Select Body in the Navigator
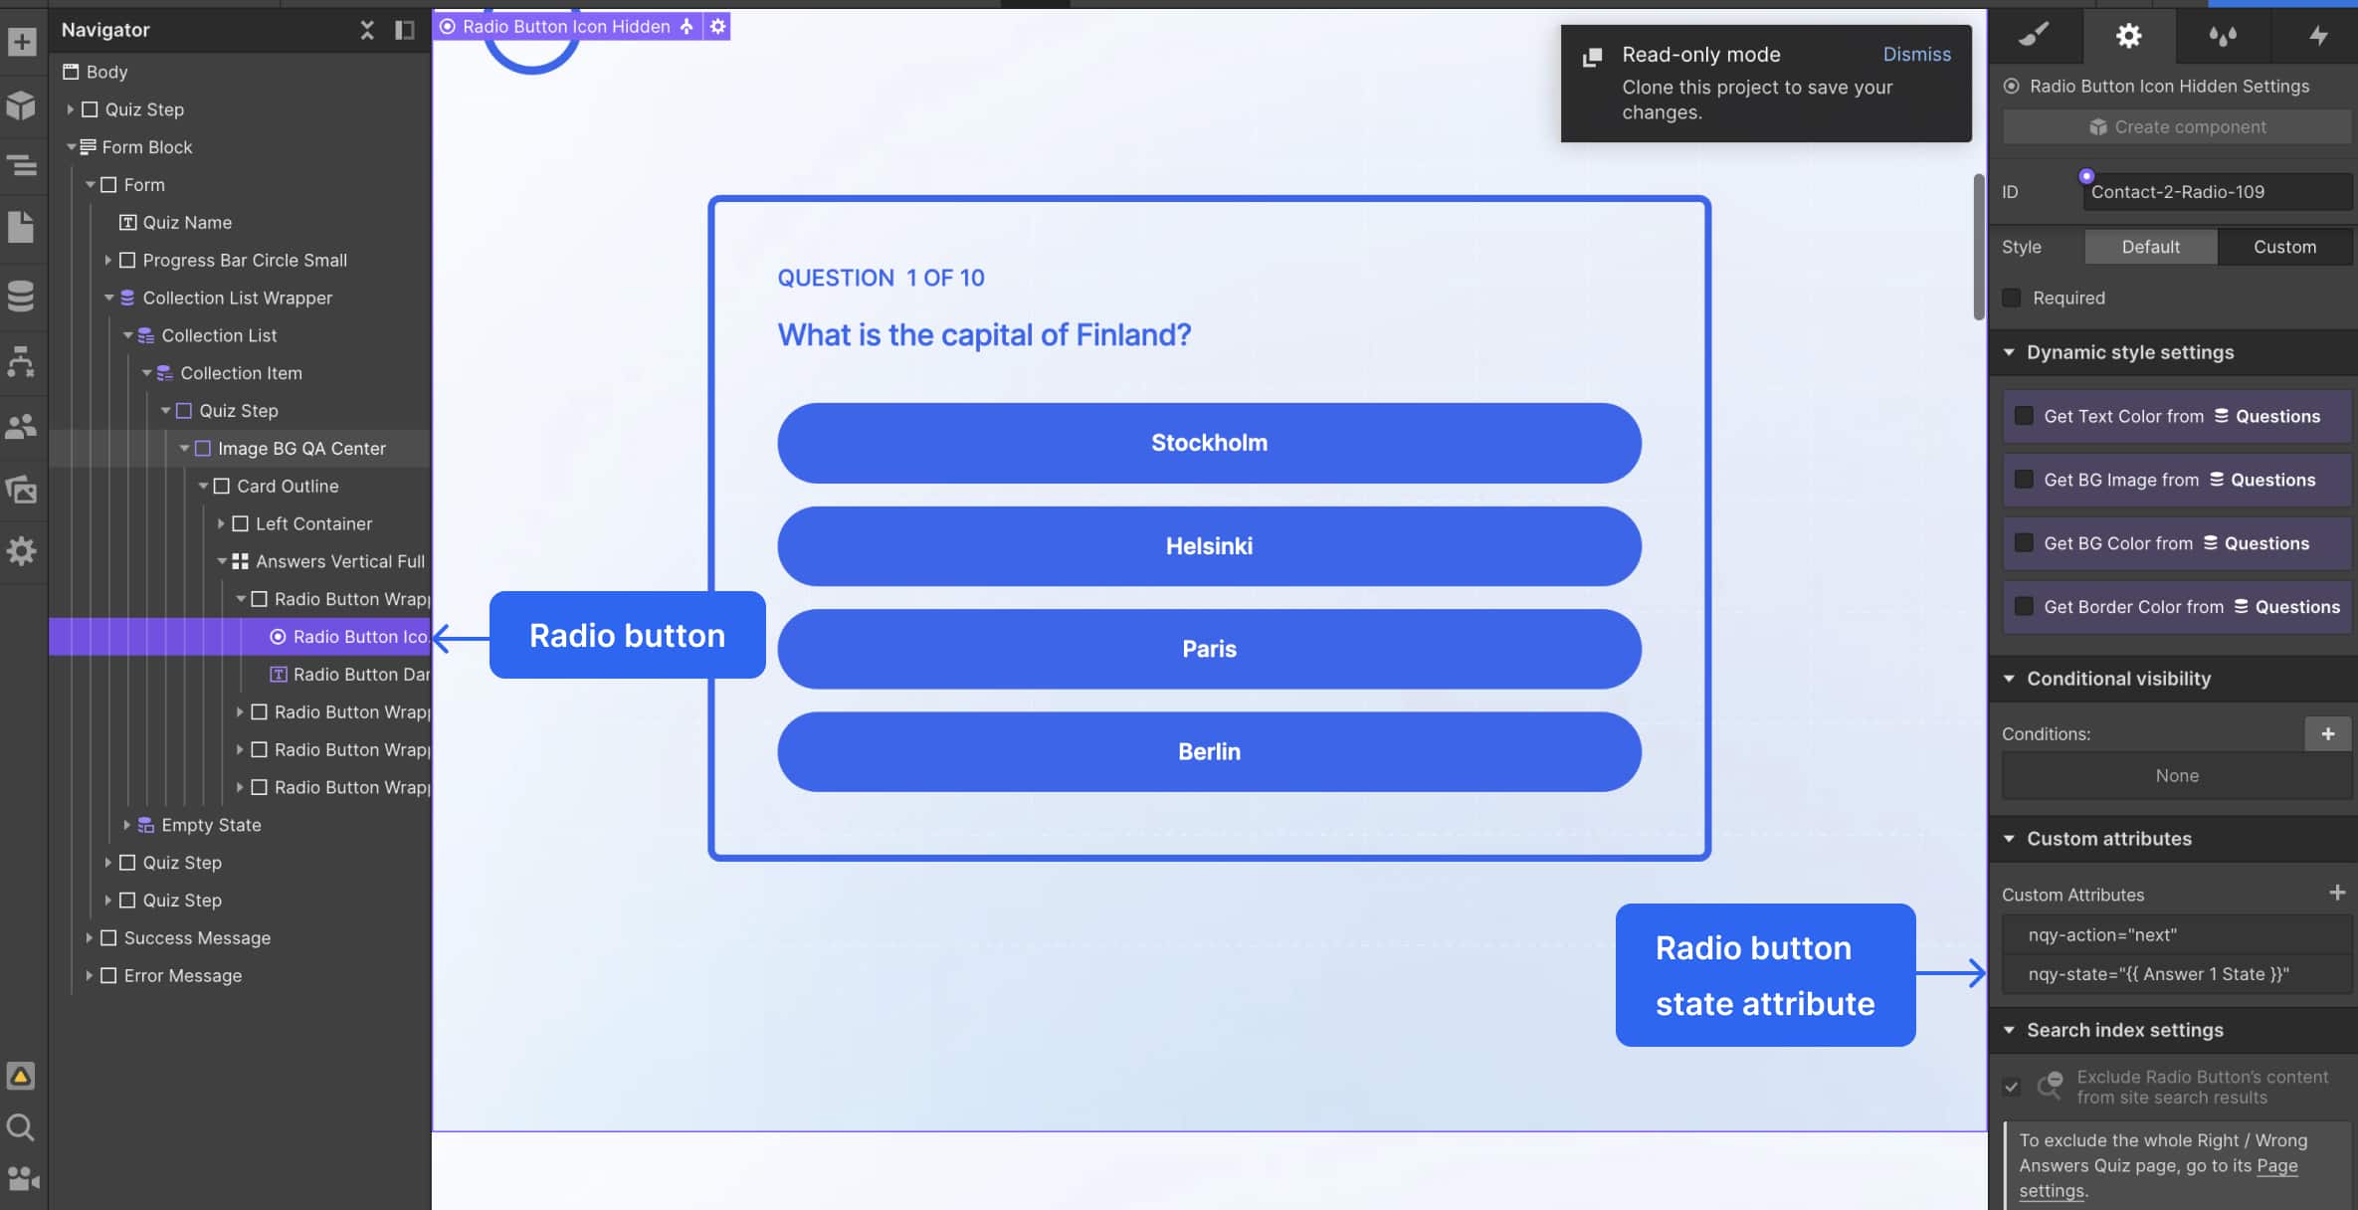Image resolution: width=2358 pixels, height=1210 pixels. (106, 72)
